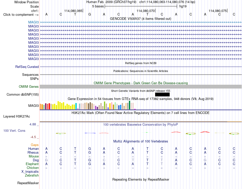Click the short magenta GTEx bar at the chart's end
This screenshot has height=189, width=242.
135,109
